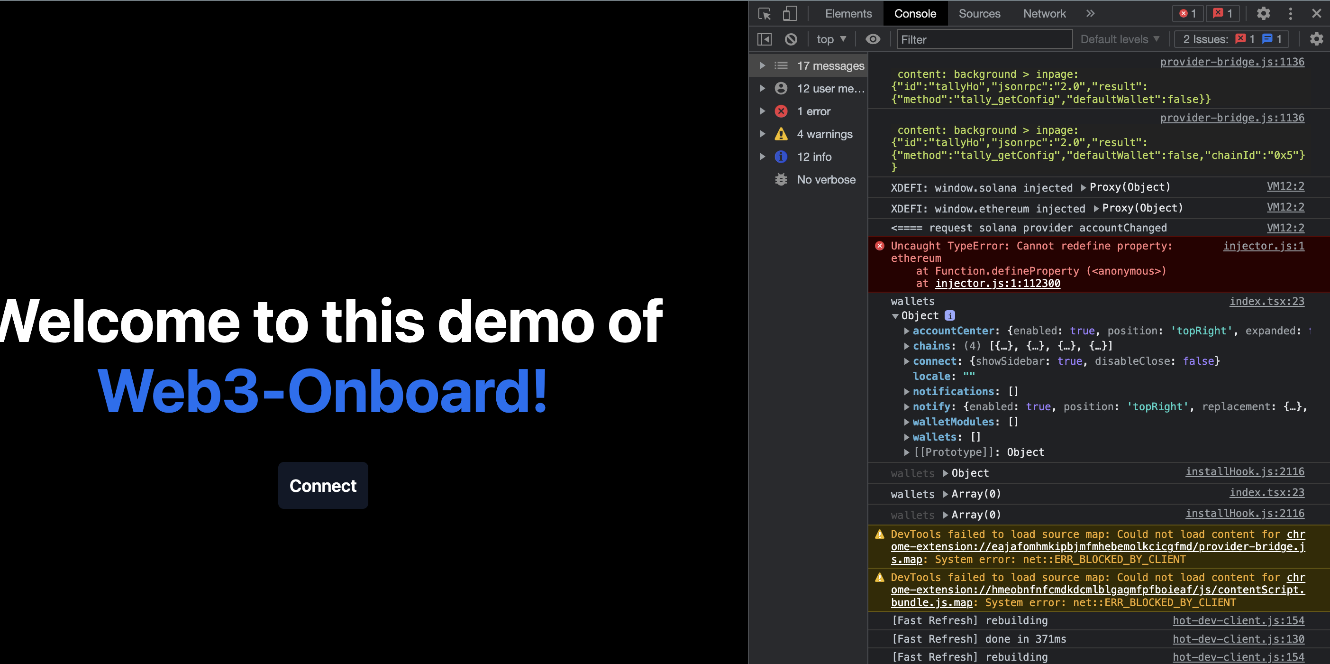
Task: Collapse the logged wallets Object
Action: point(895,316)
